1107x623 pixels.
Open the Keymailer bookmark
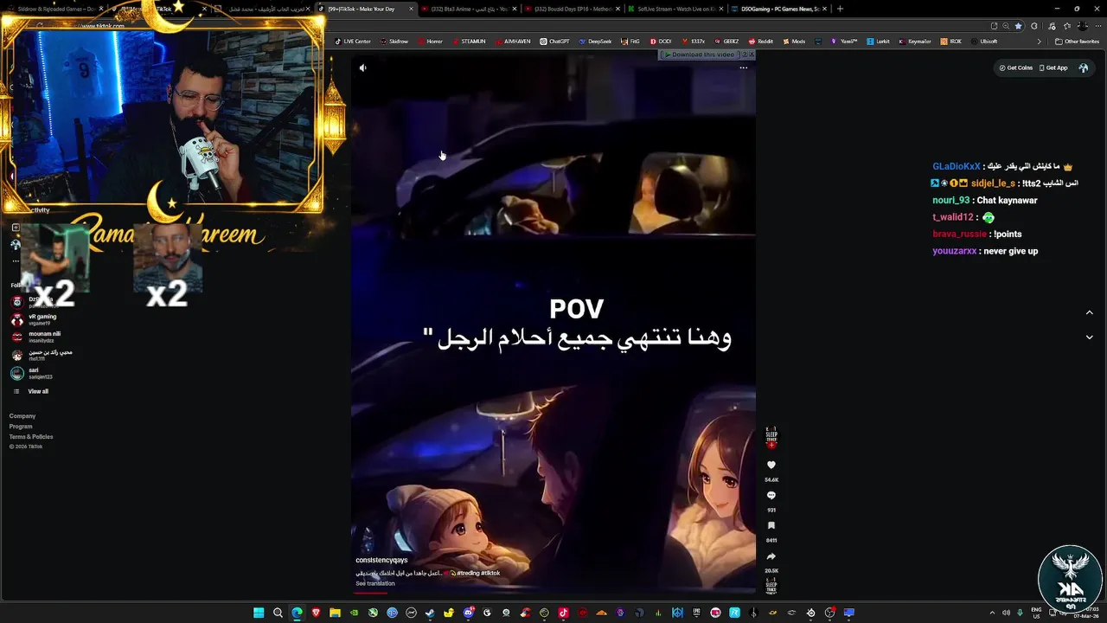click(x=914, y=42)
